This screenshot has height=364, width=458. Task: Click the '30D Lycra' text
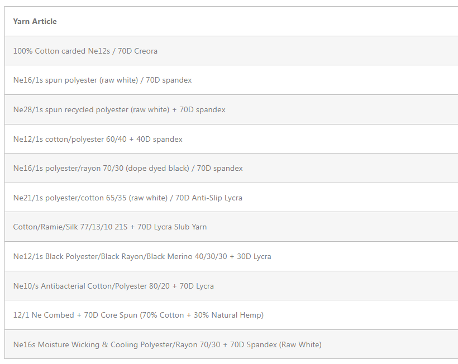pos(254,256)
